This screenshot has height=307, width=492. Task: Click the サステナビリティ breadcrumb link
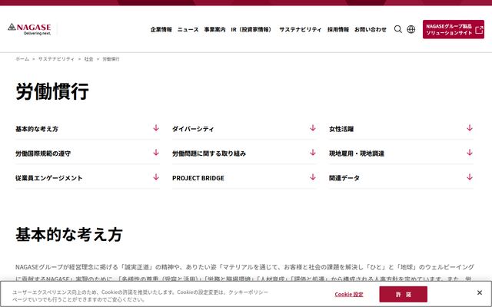(56, 59)
